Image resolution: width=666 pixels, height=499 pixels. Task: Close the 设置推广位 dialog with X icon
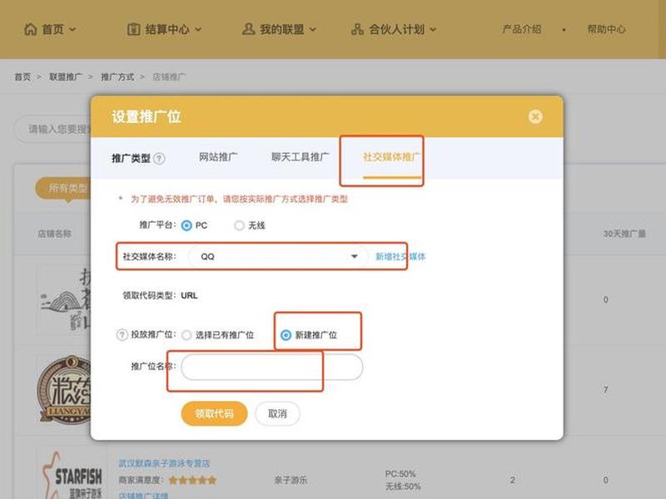(535, 116)
